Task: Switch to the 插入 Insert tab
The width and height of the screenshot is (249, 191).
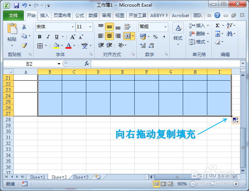Action: pyautogui.click(x=44, y=15)
